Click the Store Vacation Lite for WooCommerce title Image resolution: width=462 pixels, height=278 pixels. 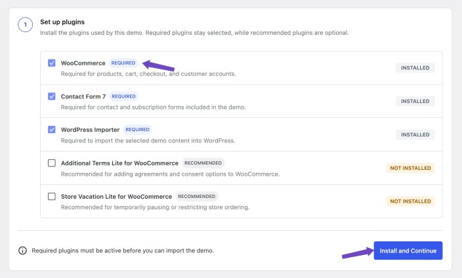pos(116,197)
